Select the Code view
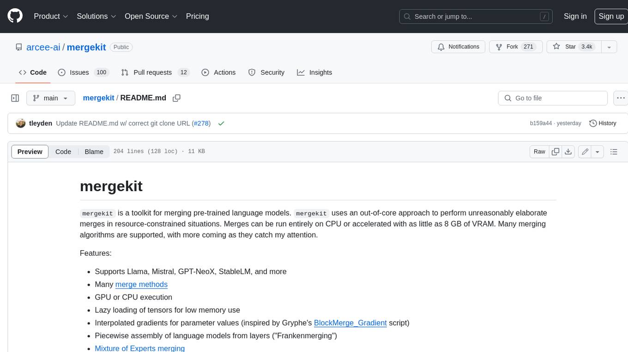This screenshot has width=628, height=352. click(63, 152)
